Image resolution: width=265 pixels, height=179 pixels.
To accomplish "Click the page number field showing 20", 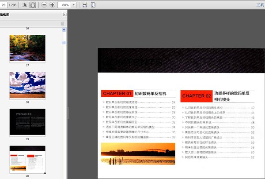I will [4, 4].
